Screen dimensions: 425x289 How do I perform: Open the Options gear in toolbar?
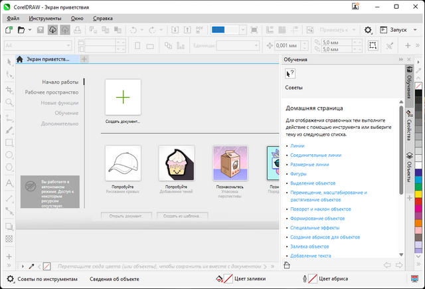click(x=368, y=30)
